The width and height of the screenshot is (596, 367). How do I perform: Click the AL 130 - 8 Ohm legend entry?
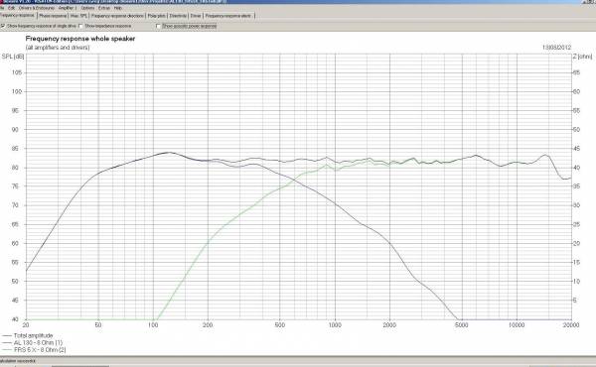[38, 342]
